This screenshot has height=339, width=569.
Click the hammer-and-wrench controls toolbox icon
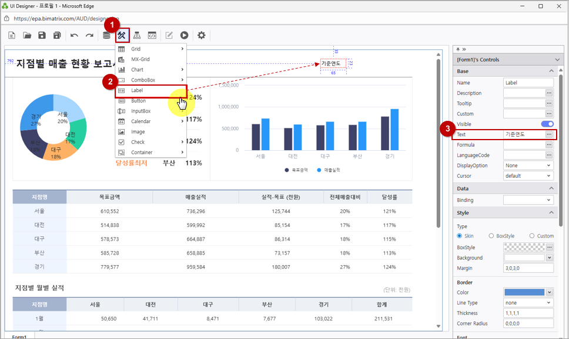coord(122,35)
